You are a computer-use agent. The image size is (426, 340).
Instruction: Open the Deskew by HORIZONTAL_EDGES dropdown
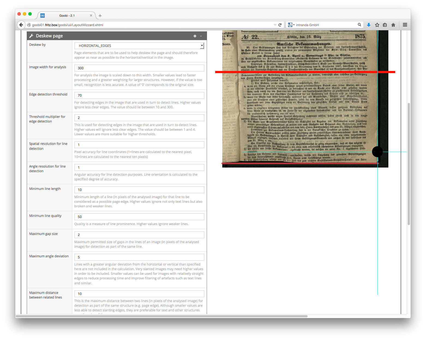139,46
